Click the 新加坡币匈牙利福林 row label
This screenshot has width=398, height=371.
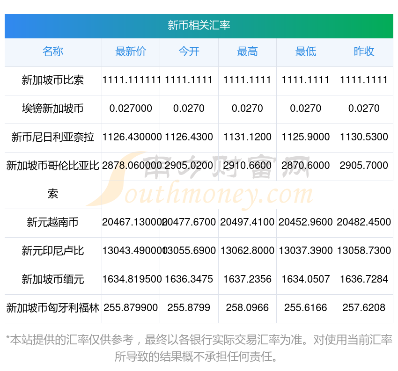pyautogui.click(x=53, y=308)
